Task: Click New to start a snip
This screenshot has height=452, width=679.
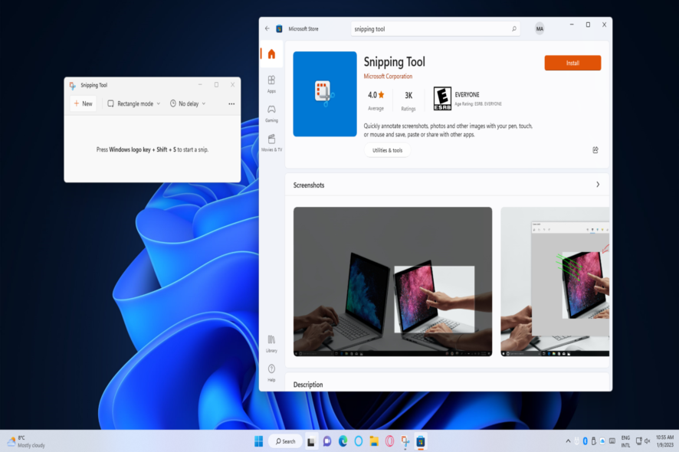Action: coord(83,103)
